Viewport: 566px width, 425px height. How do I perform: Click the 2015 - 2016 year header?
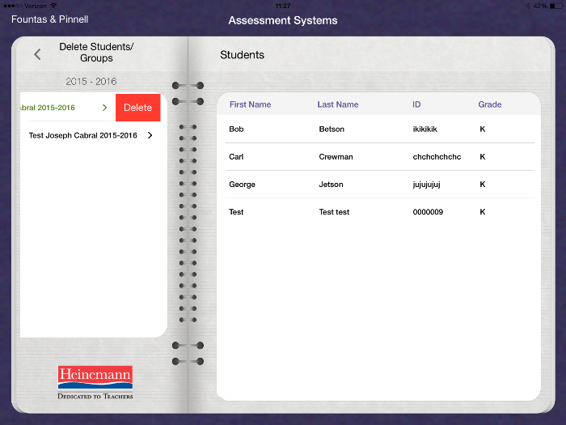tap(91, 82)
